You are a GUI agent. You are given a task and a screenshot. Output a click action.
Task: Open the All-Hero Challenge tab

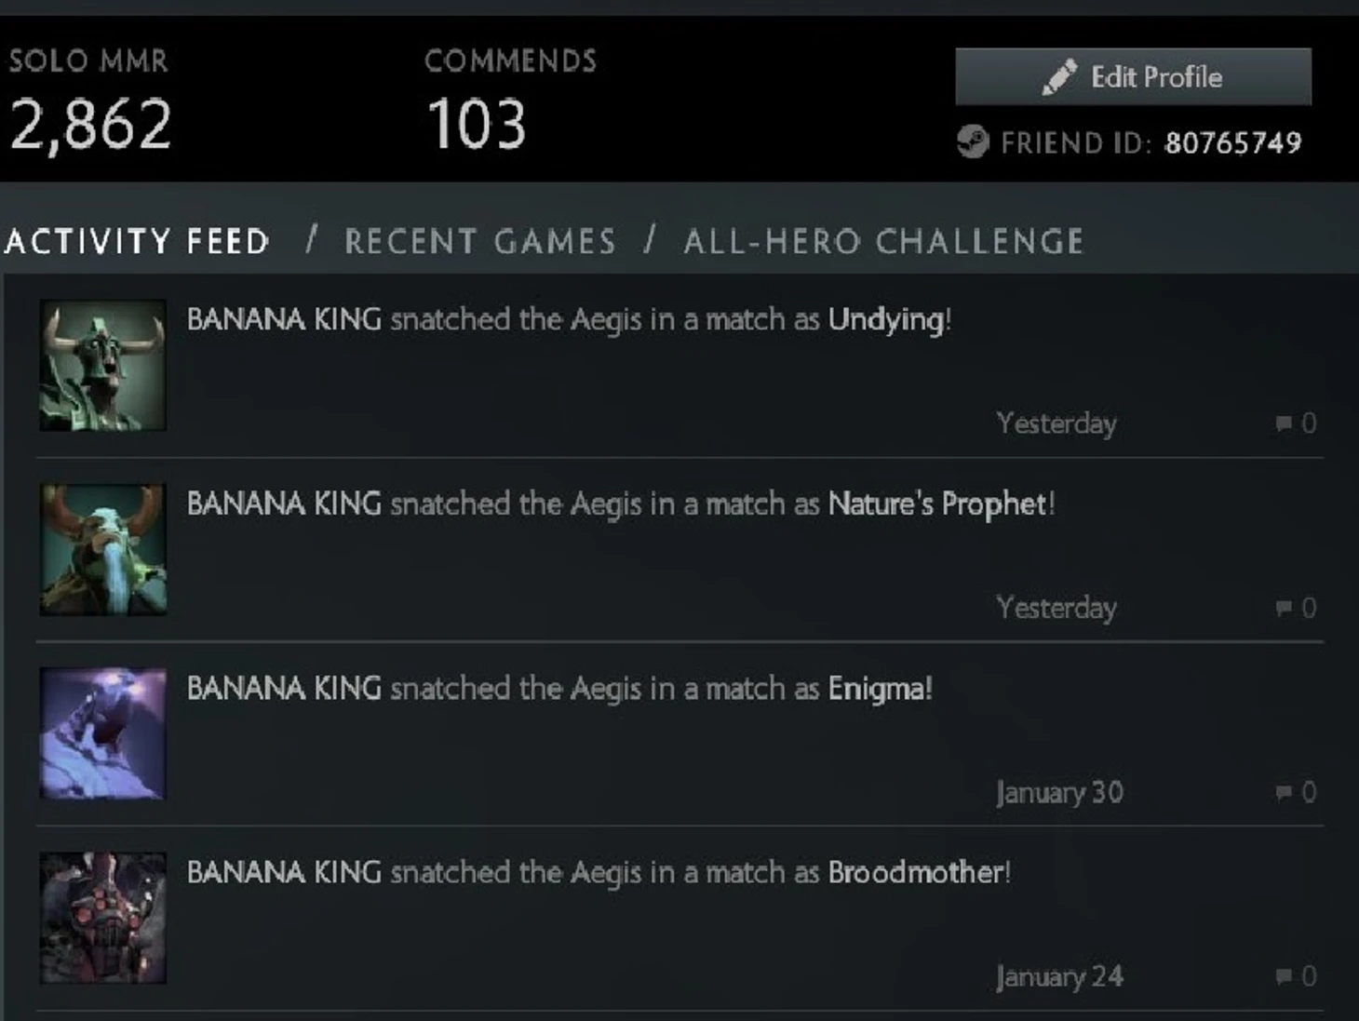(x=883, y=242)
